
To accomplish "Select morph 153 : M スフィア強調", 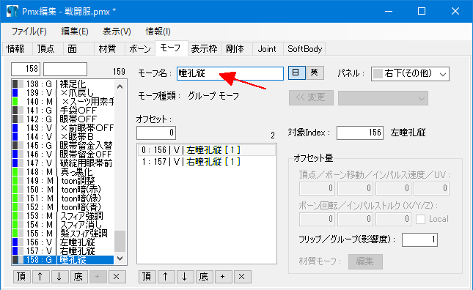I will point(63,216).
